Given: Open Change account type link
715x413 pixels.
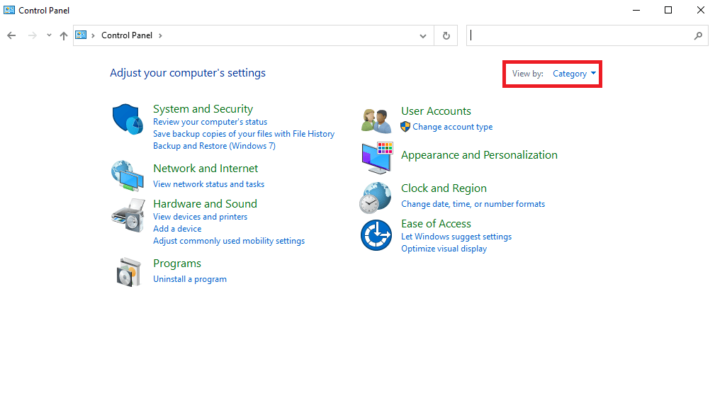Looking at the screenshot, I should pos(452,127).
